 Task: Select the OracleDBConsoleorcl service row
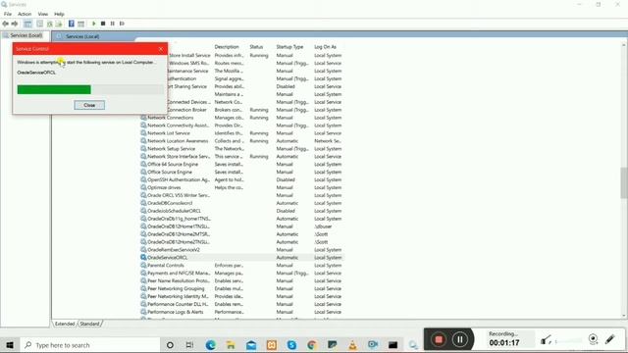(242, 203)
